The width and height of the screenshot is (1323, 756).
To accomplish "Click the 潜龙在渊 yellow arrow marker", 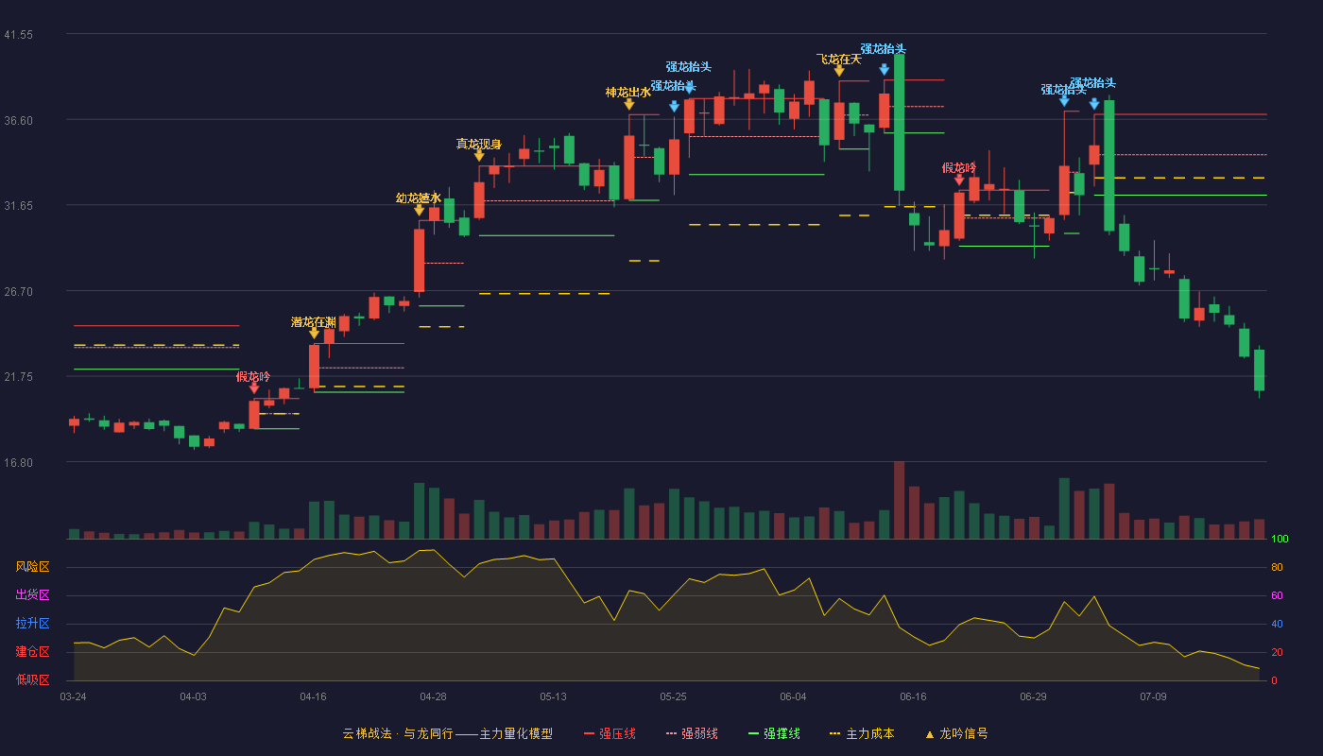I will (314, 334).
